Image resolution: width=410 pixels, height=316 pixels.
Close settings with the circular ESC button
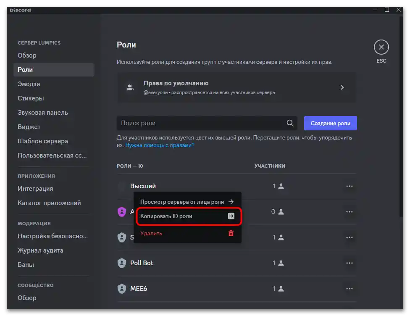(x=381, y=47)
